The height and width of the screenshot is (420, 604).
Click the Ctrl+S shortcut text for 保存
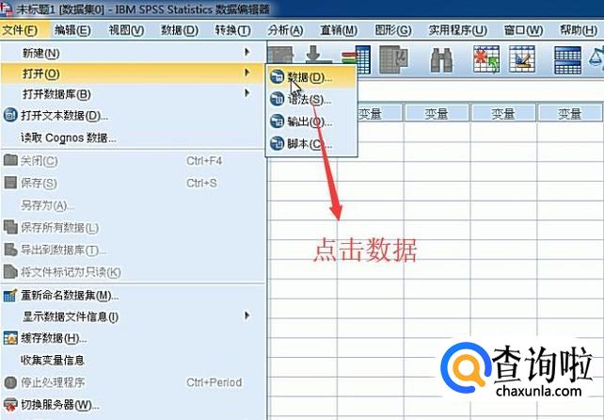[x=201, y=183]
